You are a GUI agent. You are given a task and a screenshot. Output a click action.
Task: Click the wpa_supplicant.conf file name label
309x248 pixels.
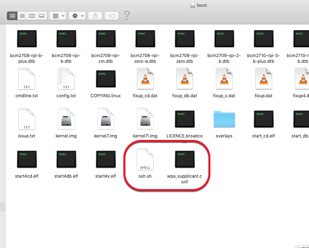coord(184,179)
